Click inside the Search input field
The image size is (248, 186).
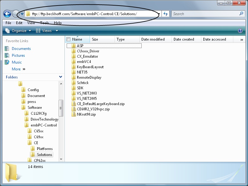pyautogui.click(x=206, y=14)
